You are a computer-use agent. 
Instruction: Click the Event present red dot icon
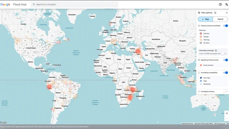click(201, 65)
